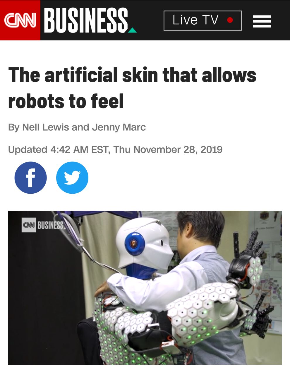
Task: Share article via Twitter bird icon
Action: pyautogui.click(x=72, y=178)
